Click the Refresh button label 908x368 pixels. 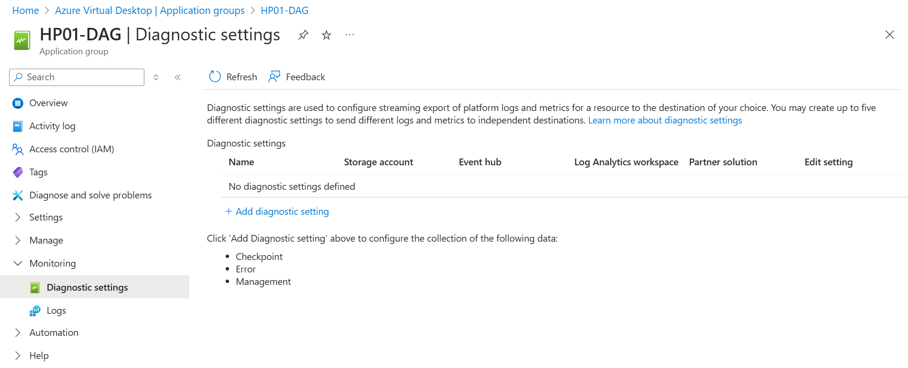point(242,77)
